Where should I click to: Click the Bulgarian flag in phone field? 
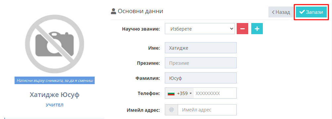coord(171,93)
